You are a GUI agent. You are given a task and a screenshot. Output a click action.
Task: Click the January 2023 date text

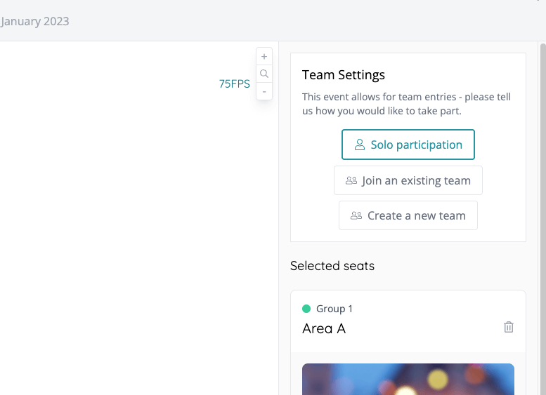click(x=35, y=21)
